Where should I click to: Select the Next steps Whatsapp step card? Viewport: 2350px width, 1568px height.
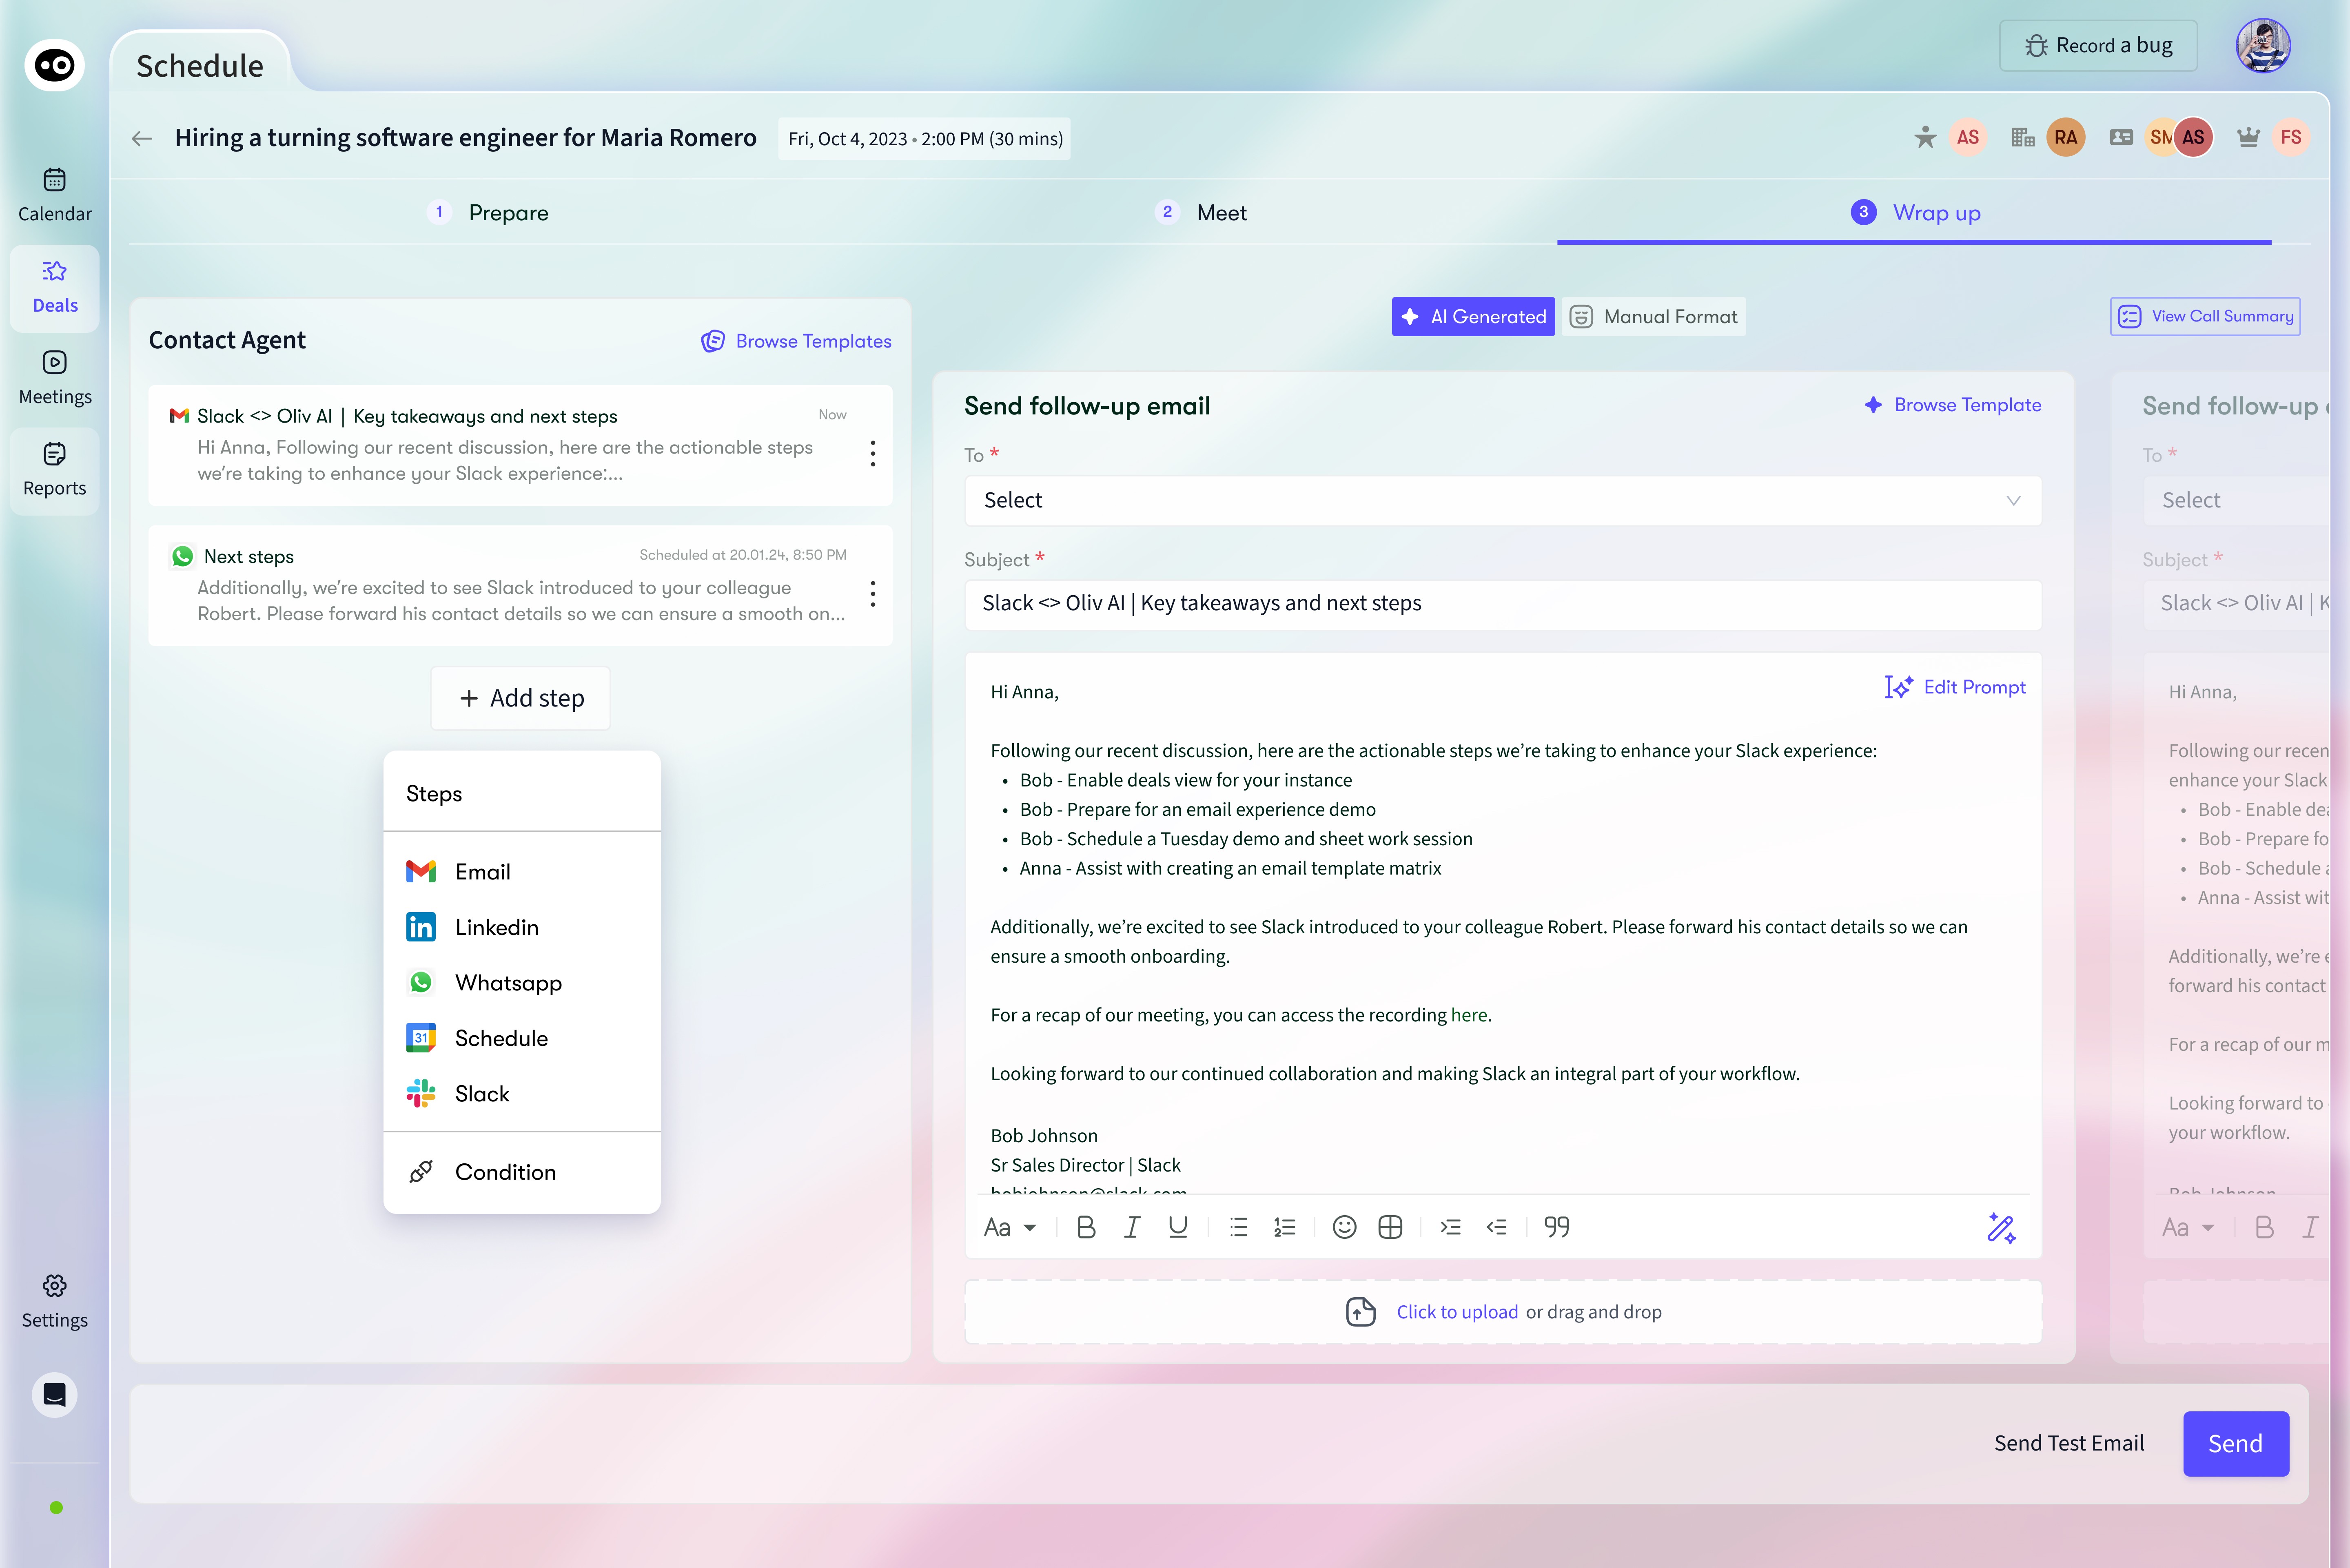(x=520, y=586)
